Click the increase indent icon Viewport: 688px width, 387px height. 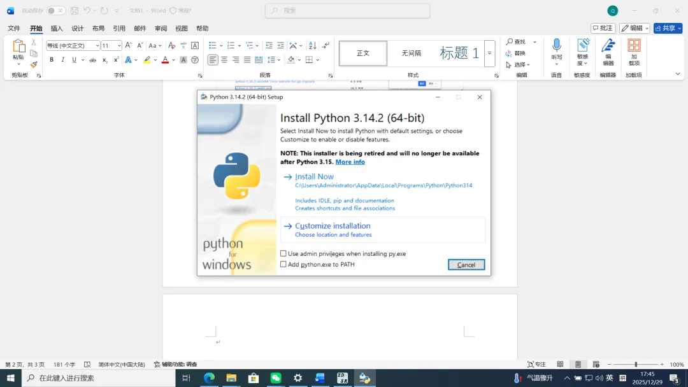coord(280,45)
